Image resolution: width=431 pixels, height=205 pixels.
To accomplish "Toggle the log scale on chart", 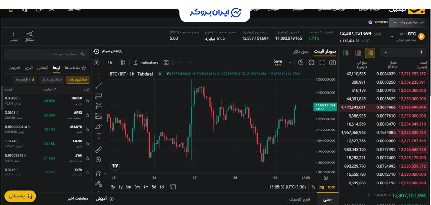I will tap(321, 187).
